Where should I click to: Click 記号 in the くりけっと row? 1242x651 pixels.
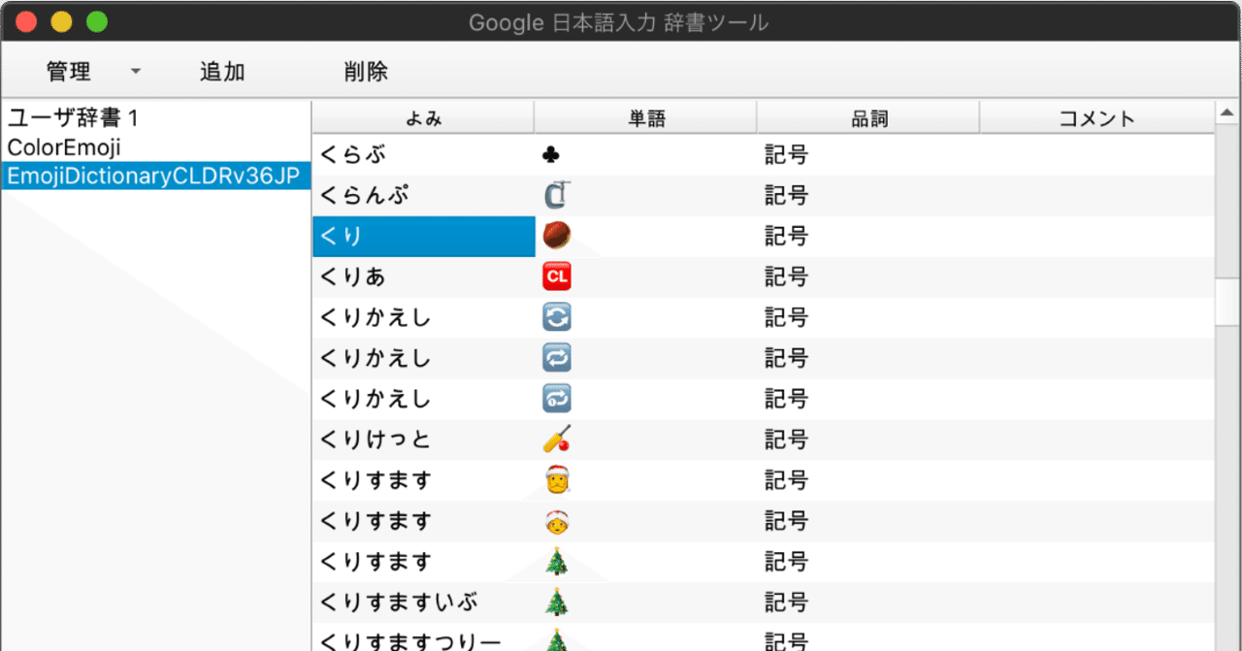pos(786,439)
